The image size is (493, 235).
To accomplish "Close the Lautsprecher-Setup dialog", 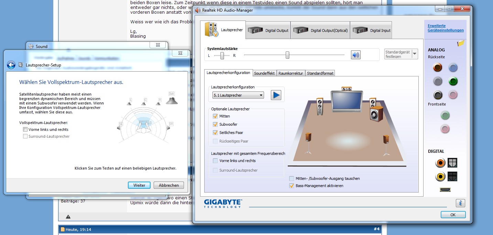I will (x=180, y=53).
